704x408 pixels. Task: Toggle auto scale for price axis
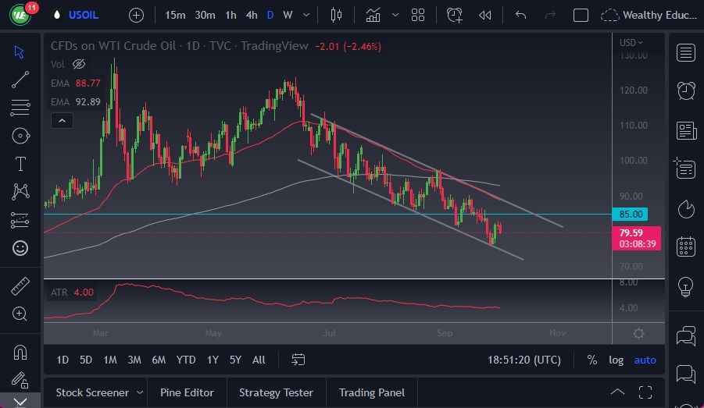click(x=645, y=360)
